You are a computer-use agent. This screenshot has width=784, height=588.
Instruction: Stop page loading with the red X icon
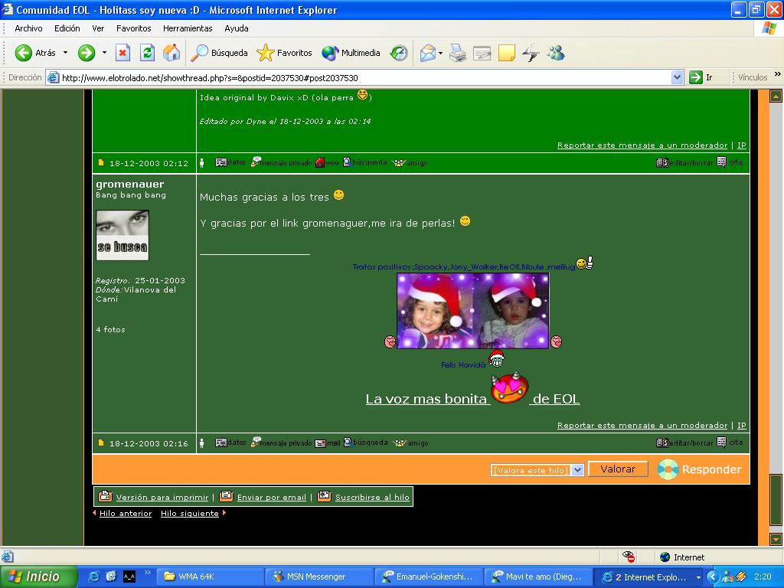click(122, 53)
